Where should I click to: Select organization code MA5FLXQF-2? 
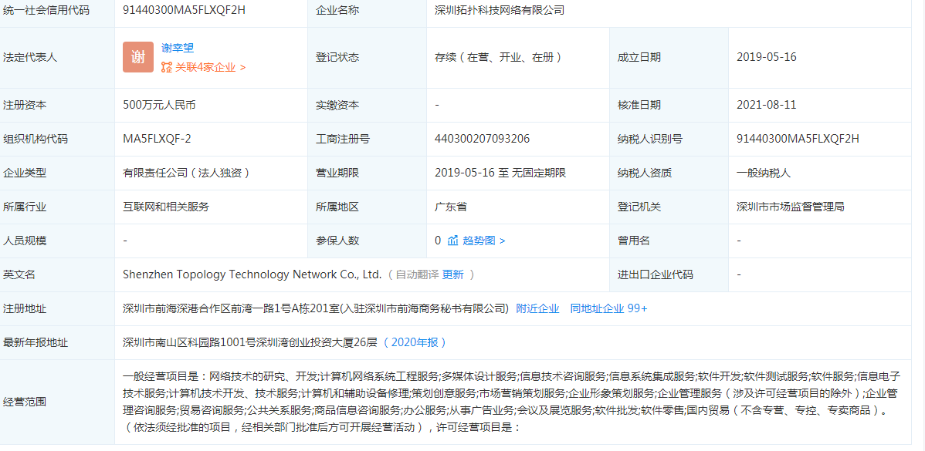tap(157, 139)
